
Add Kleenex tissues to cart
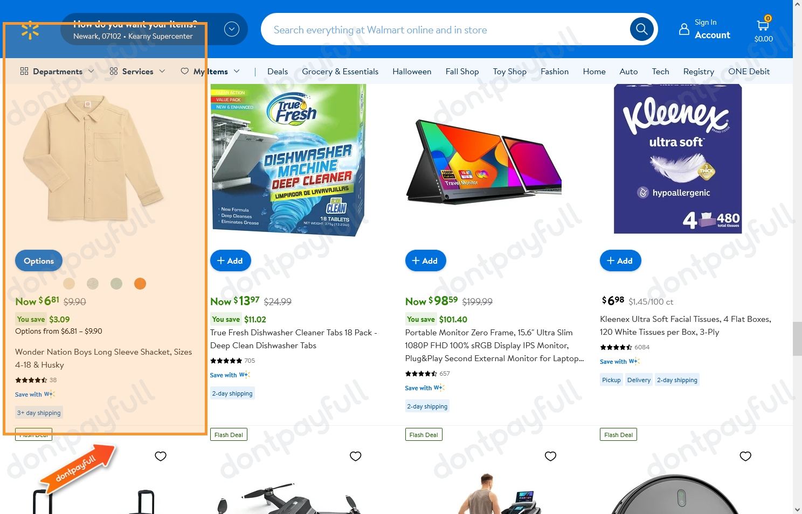(620, 260)
